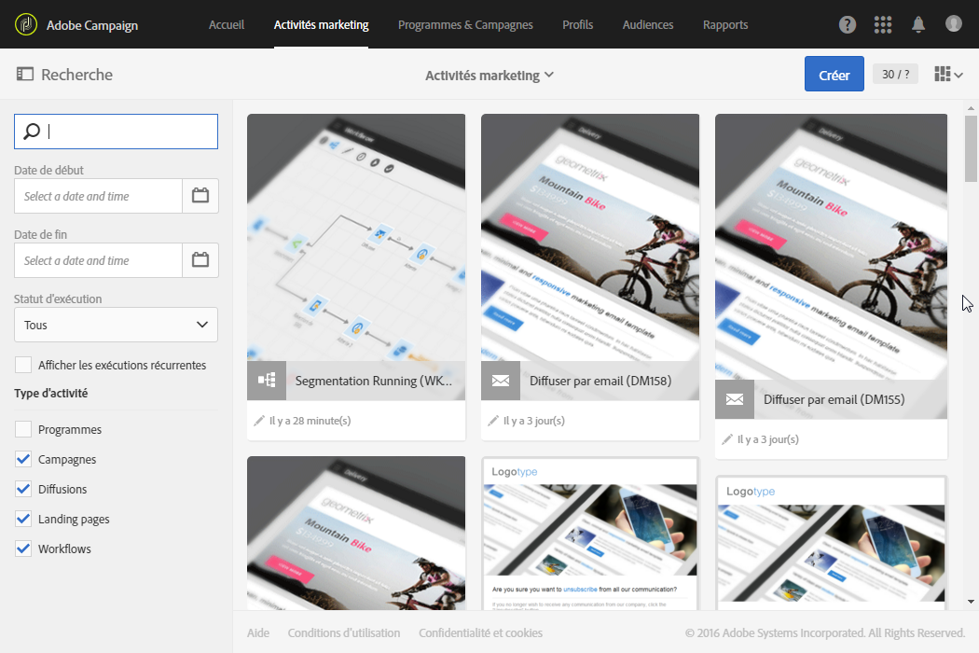This screenshot has height=653, width=979.
Task: Open the view mode switcher dropdown
Action: coord(949,75)
